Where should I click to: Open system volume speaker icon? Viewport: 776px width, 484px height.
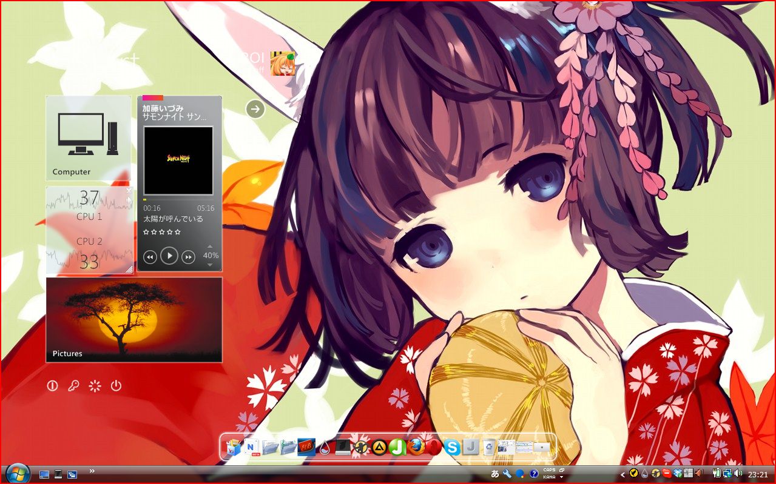(738, 474)
